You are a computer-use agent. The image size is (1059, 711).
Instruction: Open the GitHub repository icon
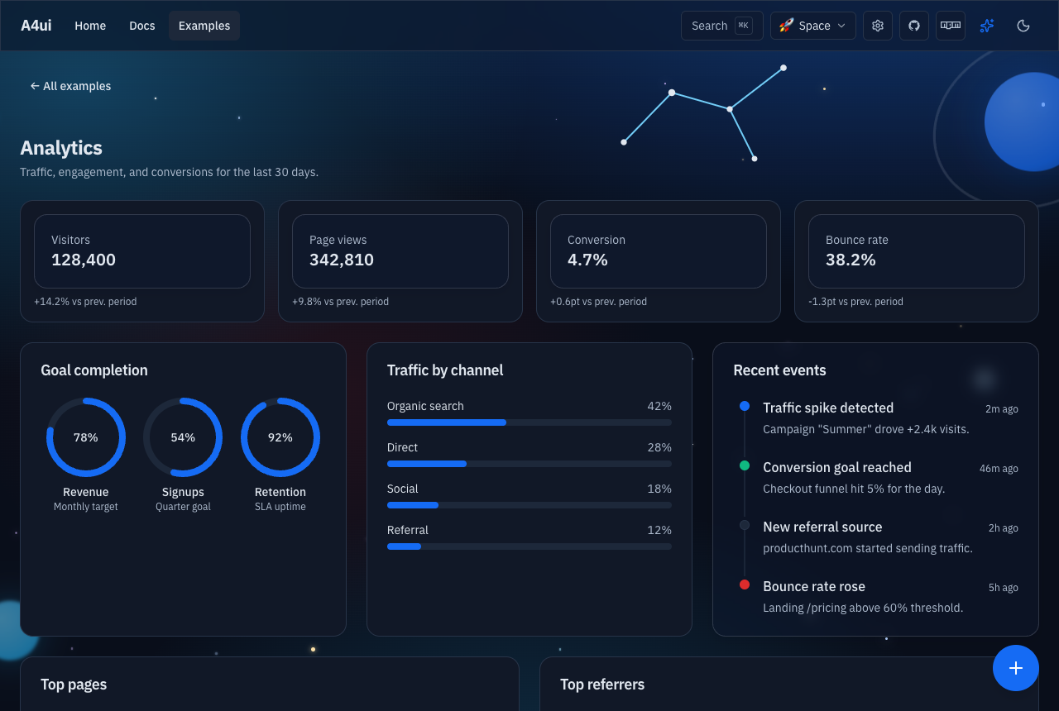coord(914,26)
